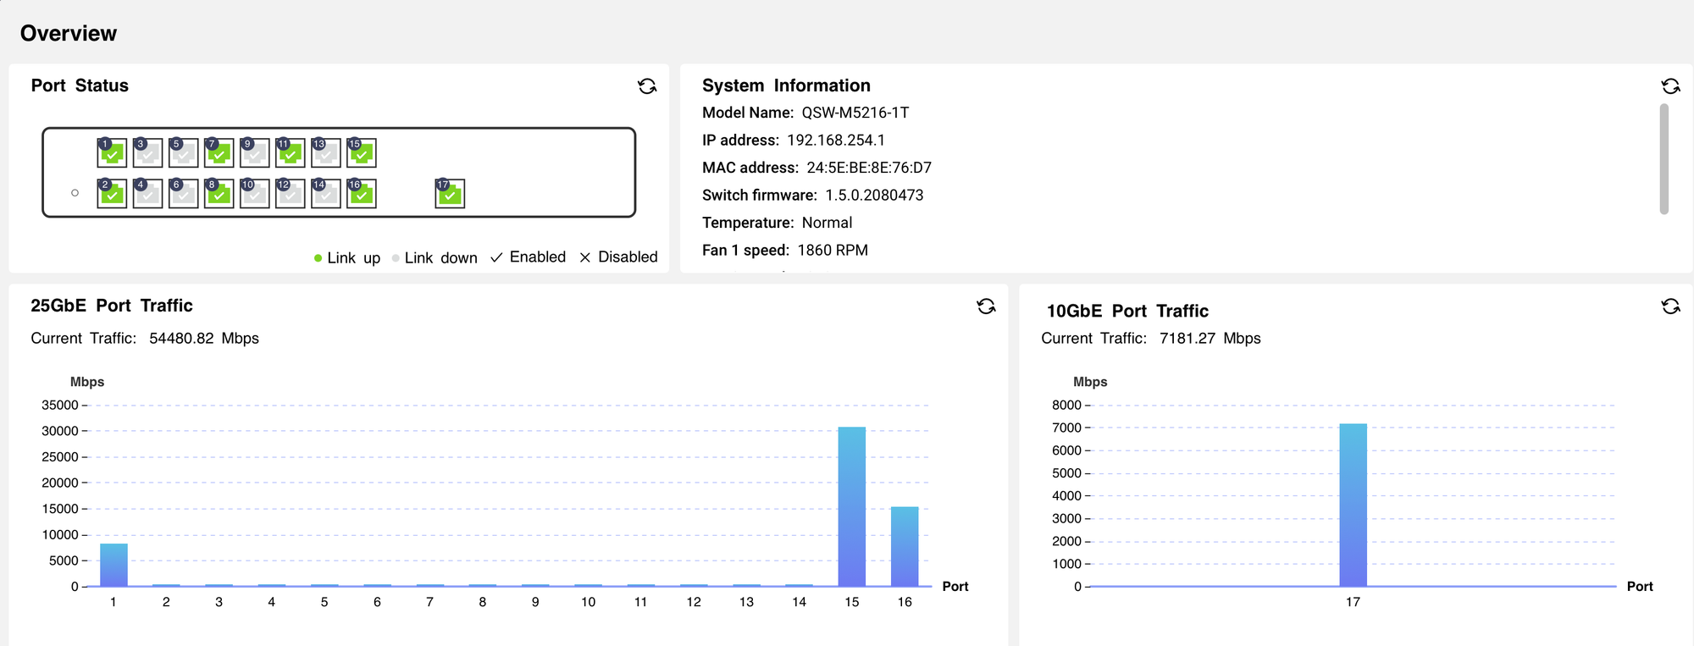Refresh the 25GbE Port Traffic chart
Image resolution: width=1694 pixels, height=646 pixels.
(x=986, y=306)
